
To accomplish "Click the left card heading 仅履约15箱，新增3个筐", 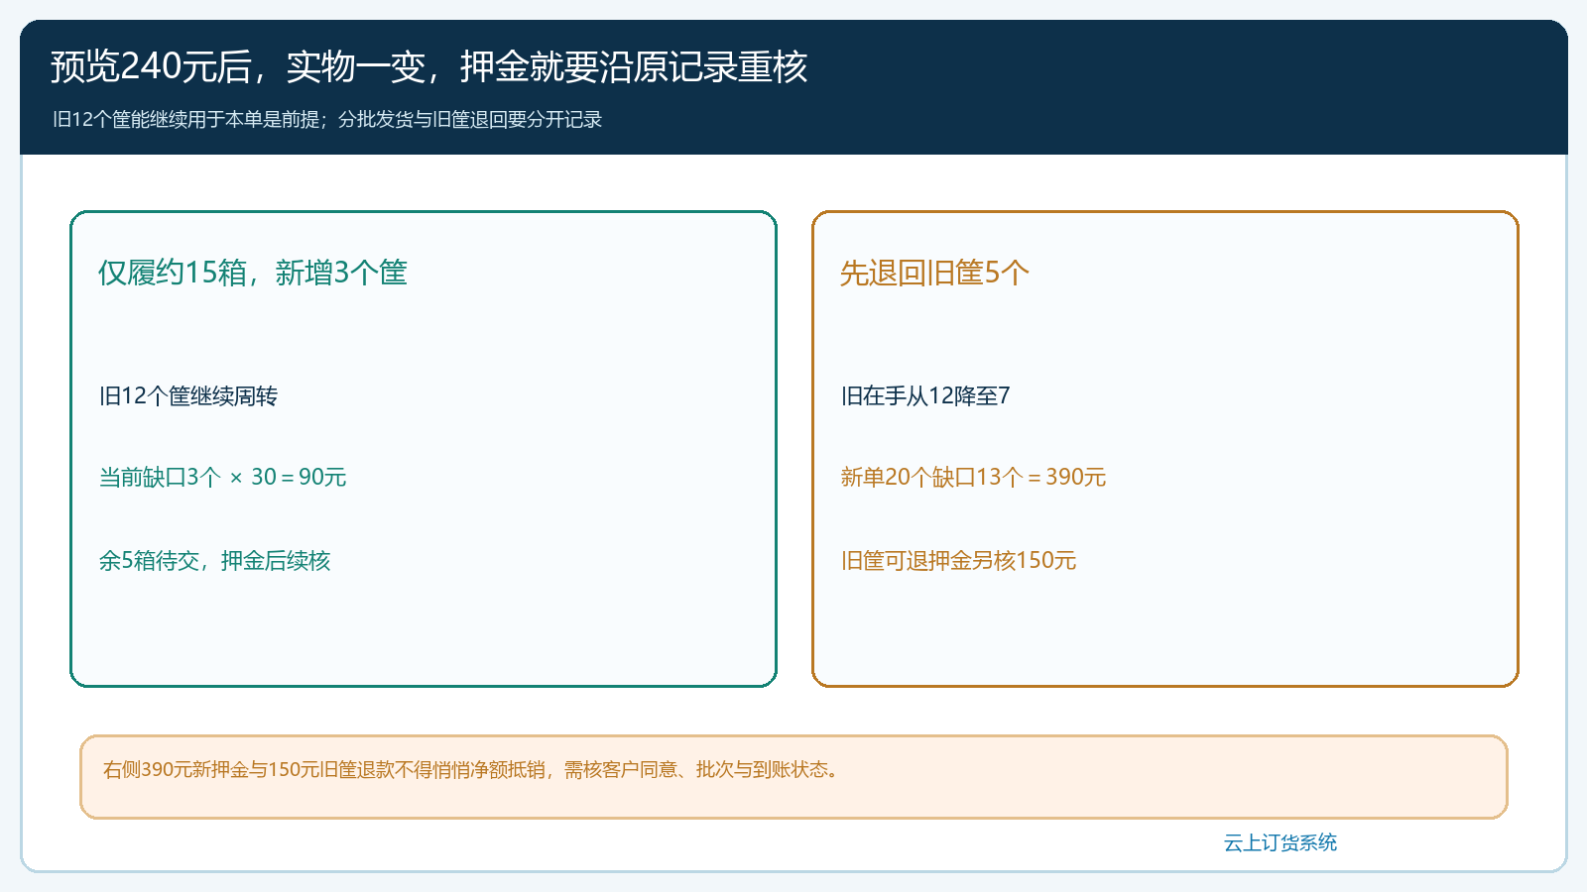I will (253, 273).
